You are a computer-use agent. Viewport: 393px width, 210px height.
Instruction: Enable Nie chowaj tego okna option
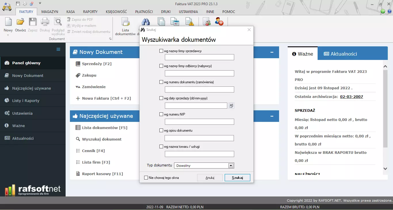coord(146,177)
